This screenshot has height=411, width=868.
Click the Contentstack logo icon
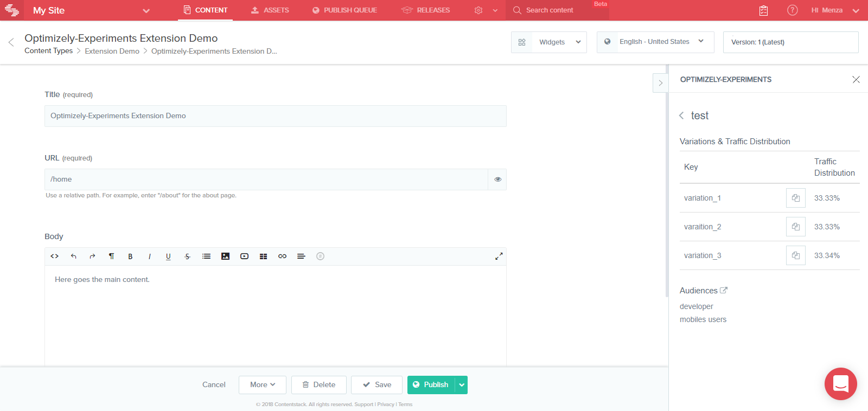[12, 10]
